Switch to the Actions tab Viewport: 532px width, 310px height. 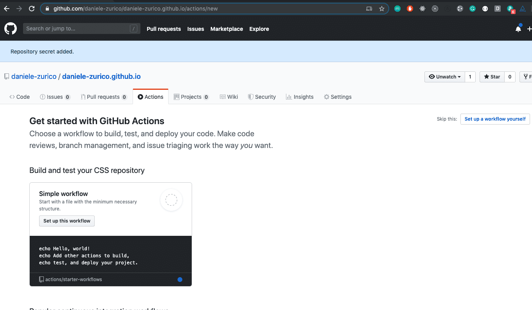pos(151,96)
